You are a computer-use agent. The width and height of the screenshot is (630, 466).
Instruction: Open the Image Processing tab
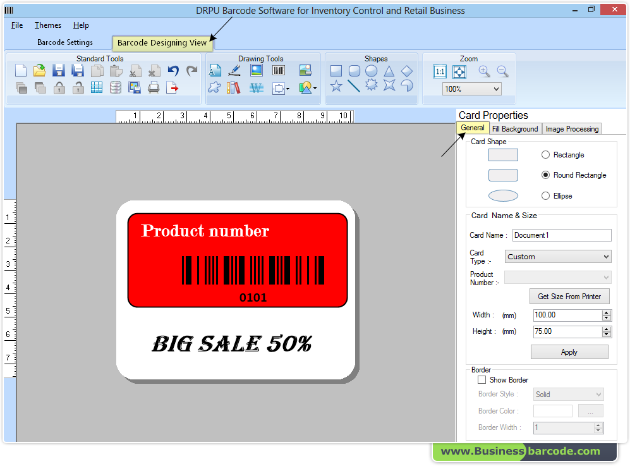(572, 128)
